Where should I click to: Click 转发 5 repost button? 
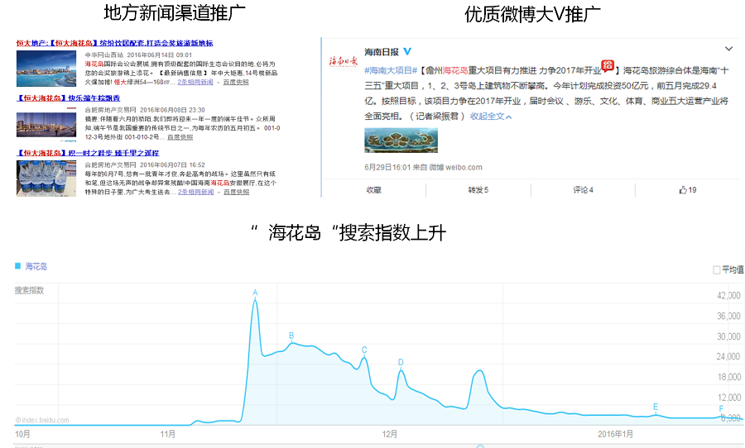[478, 190]
